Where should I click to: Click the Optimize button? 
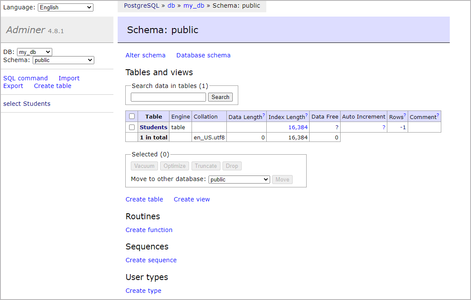tap(175, 166)
